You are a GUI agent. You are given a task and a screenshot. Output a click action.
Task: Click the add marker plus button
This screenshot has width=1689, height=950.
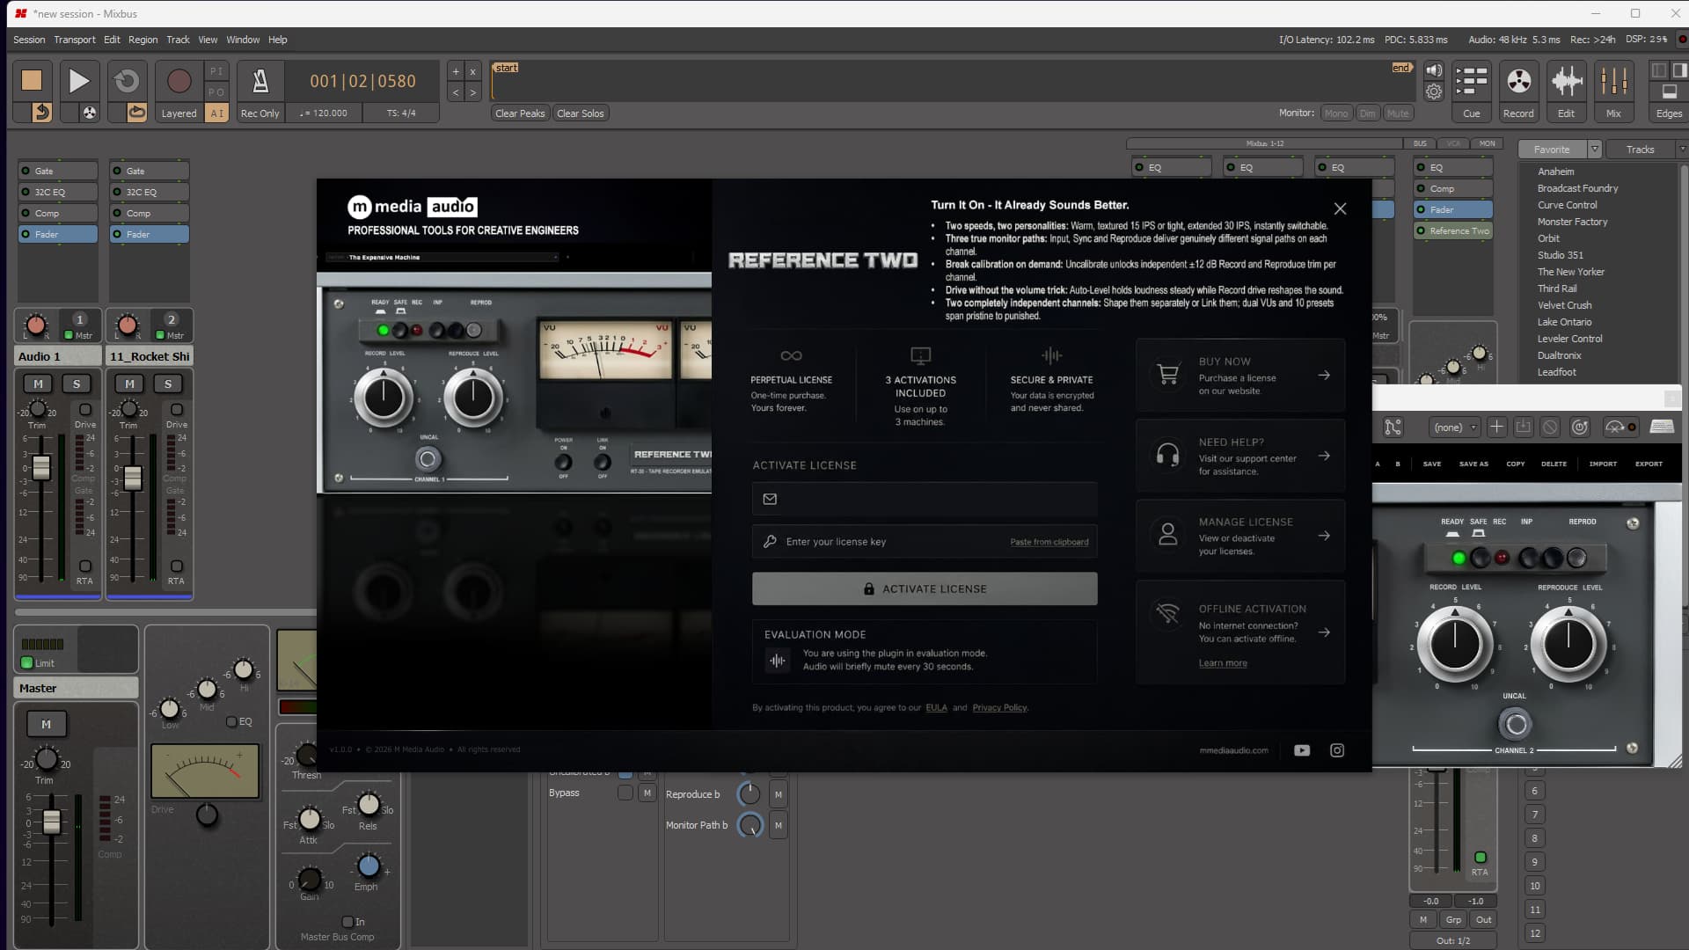456,72
